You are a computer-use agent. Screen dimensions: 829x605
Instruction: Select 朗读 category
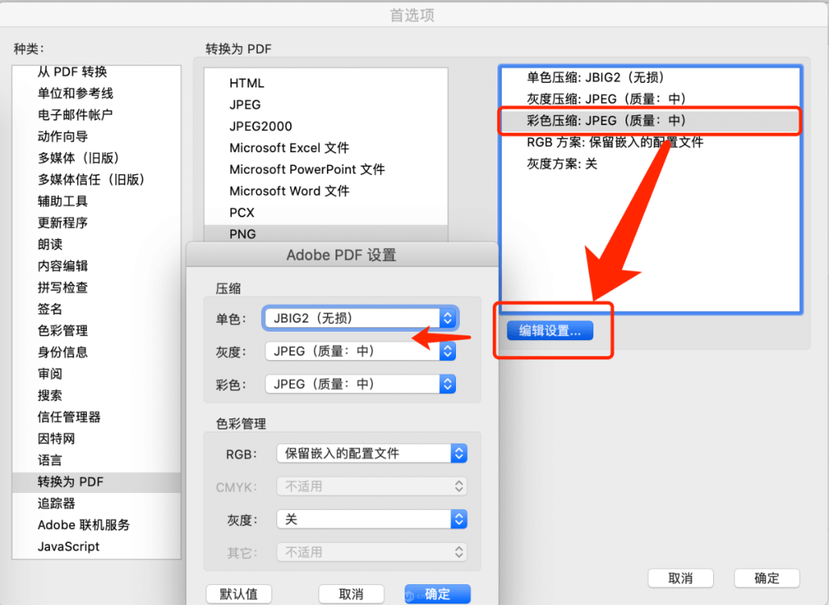pos(97,244)
